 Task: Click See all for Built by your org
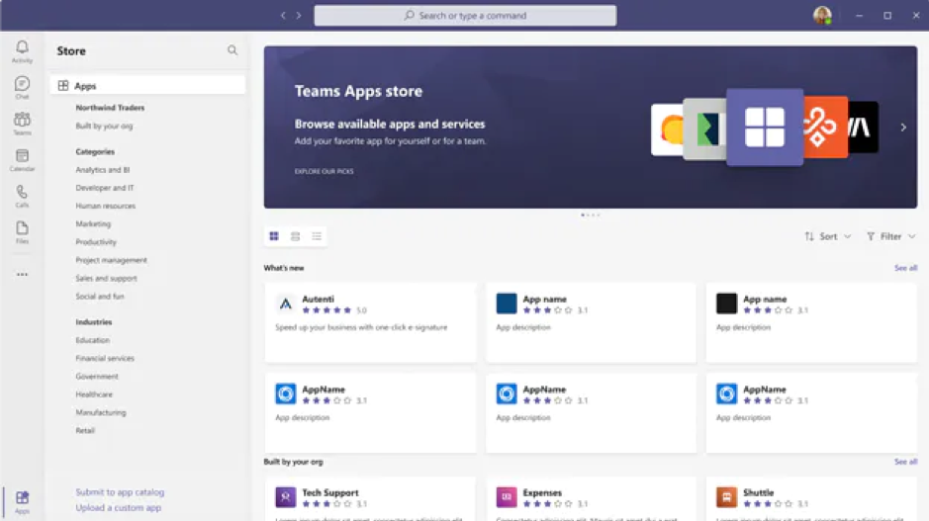[x=905, y=462]
